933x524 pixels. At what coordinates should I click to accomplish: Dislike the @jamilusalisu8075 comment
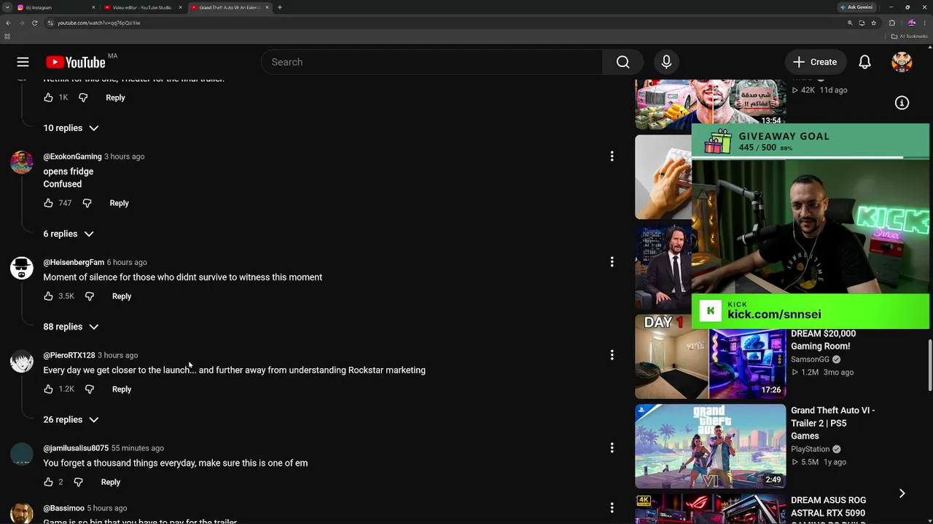pyautogui.click(x=78, y=482)
